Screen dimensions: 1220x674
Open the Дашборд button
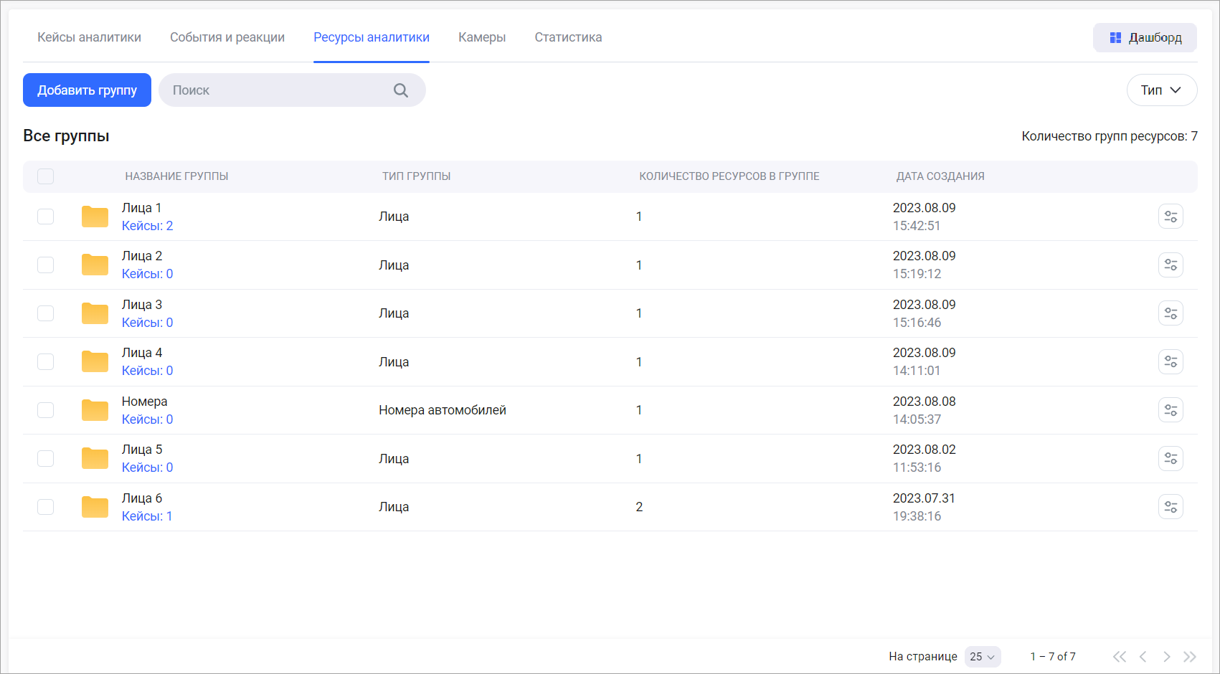click(1145, 38)
